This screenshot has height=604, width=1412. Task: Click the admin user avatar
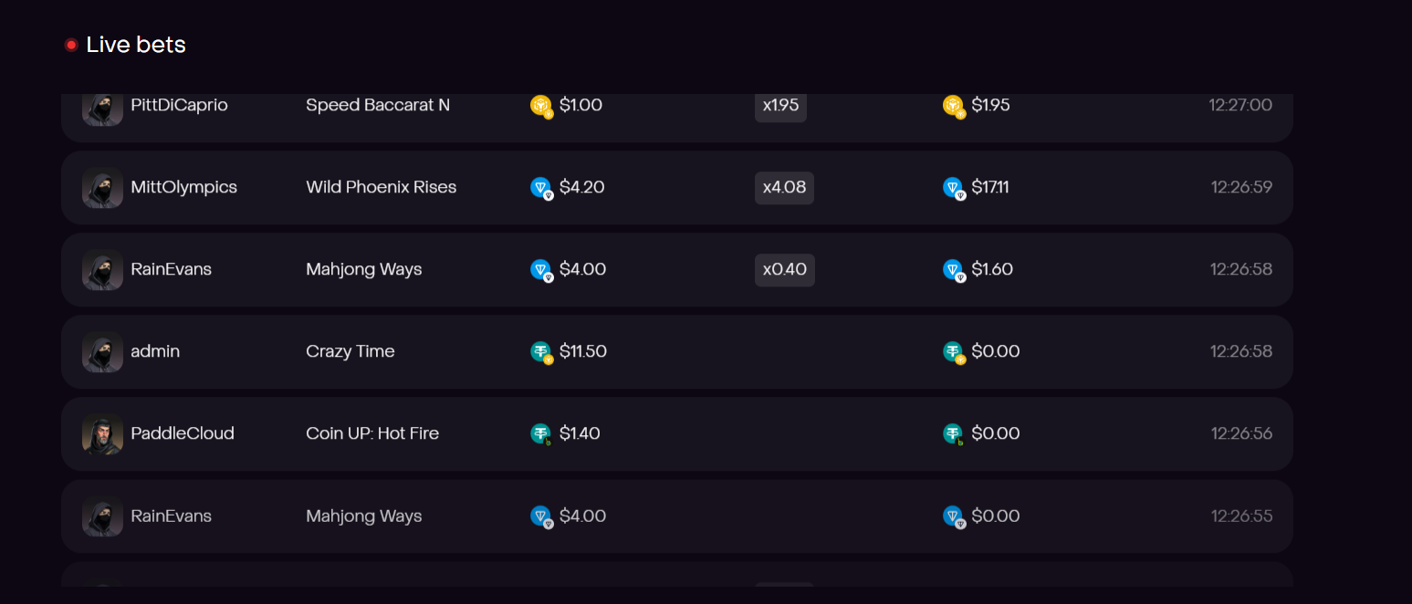point(102,352)
